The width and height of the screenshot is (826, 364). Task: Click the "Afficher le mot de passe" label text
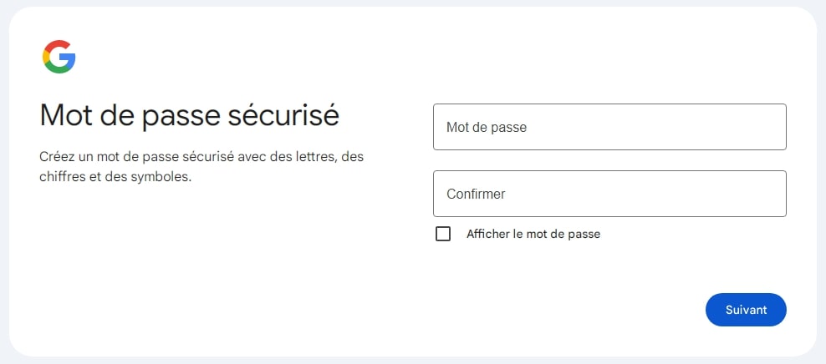click(533, 234)
